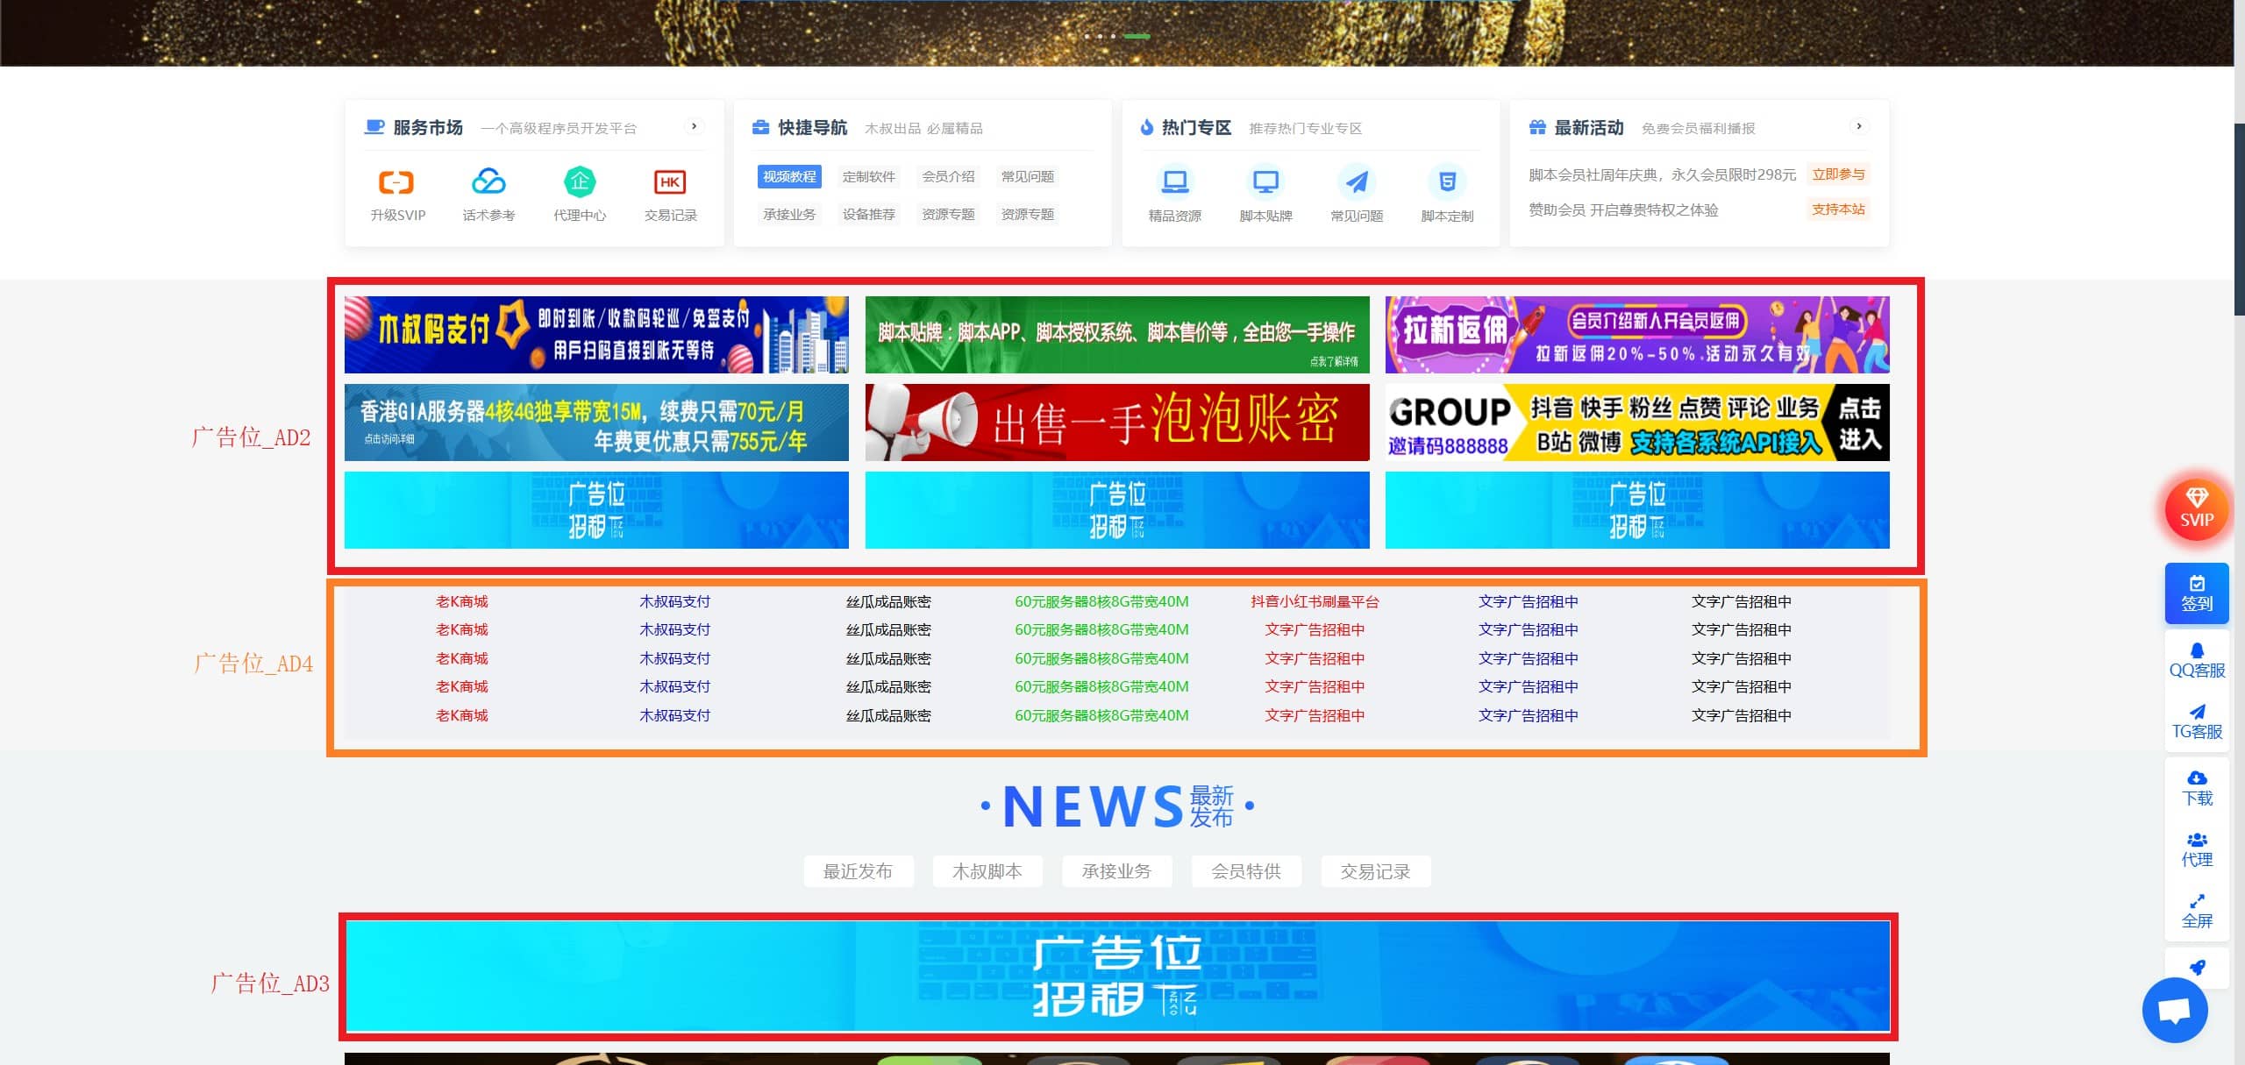This screenshot has height=1065, width=2245.
Task: Click the 升级SVIP icon
Action: [x=396, y=182]
